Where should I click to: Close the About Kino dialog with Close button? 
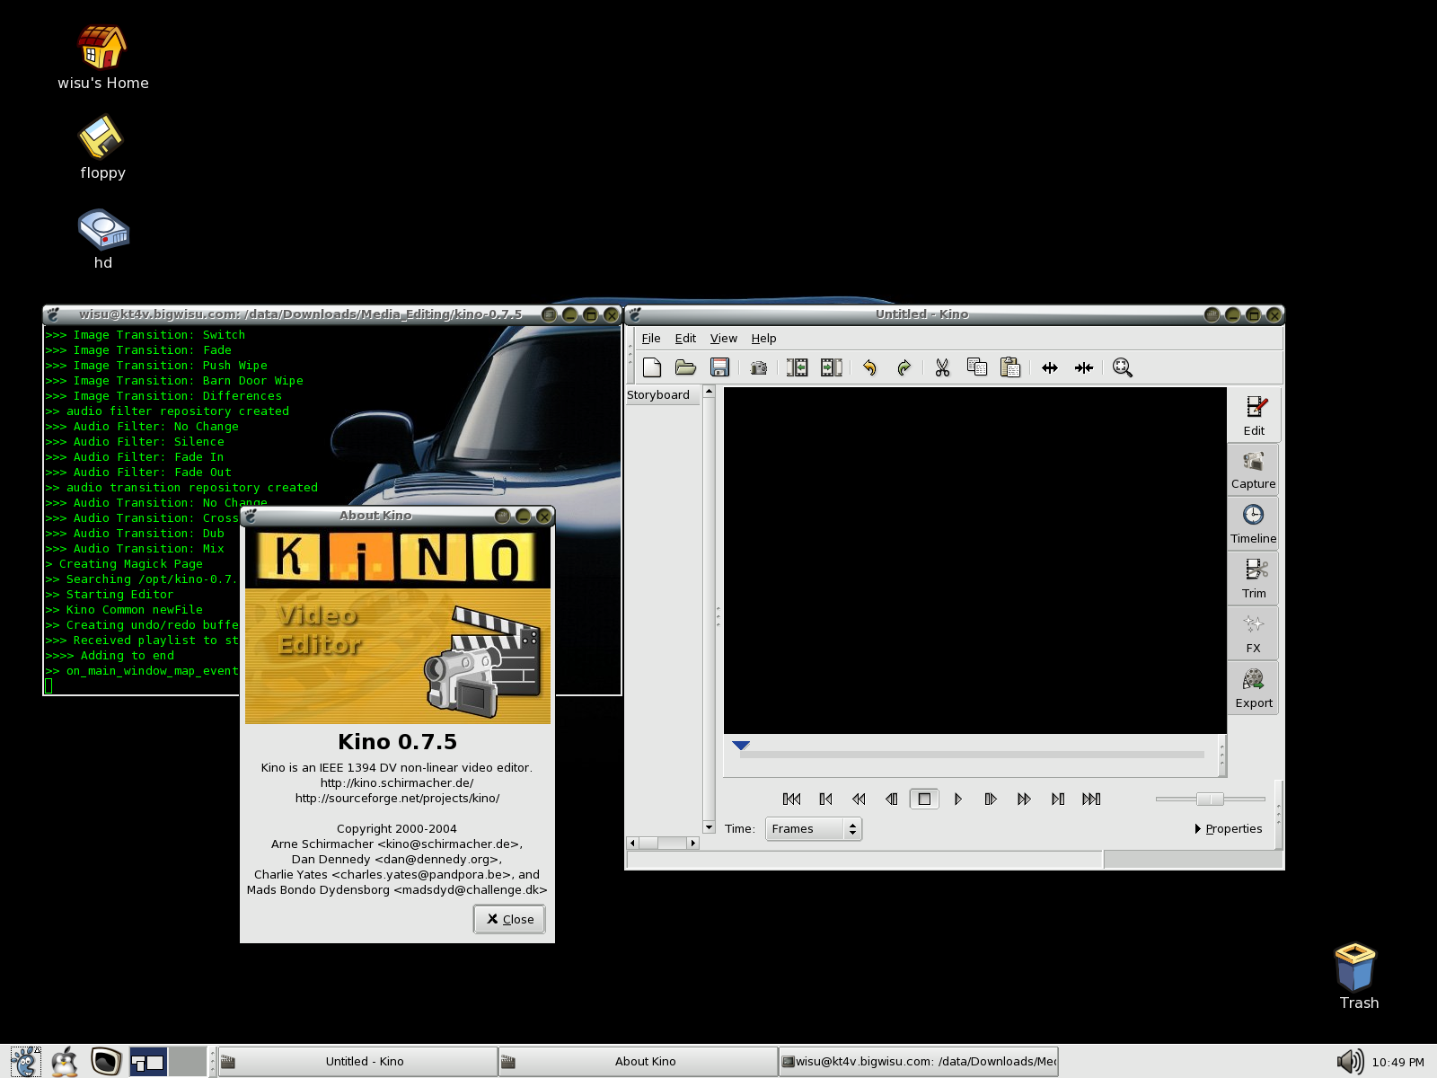(x=509, y=919)
